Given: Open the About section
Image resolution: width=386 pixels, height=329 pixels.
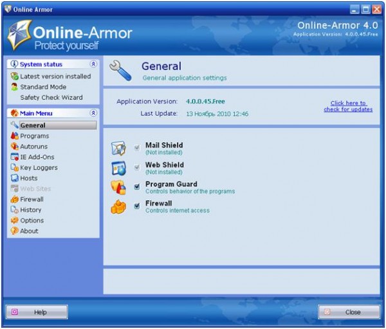Looking at the screenshot, I should [x=29, y=231].
